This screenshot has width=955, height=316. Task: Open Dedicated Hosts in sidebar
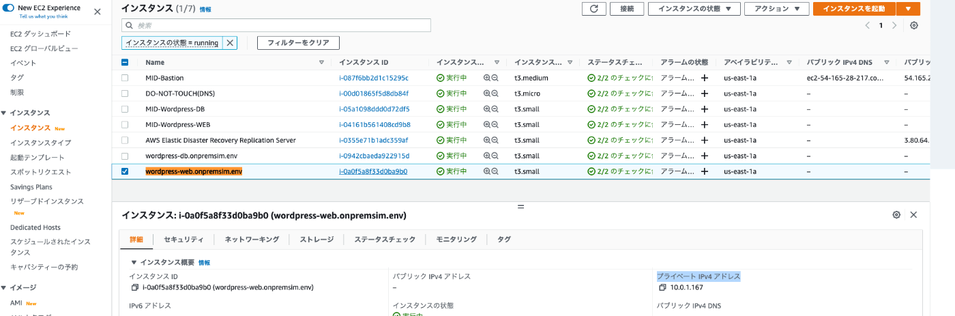tap(35, 227)
